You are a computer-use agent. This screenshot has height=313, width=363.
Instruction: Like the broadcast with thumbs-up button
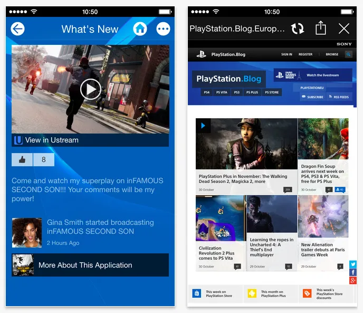coord(22,159)
